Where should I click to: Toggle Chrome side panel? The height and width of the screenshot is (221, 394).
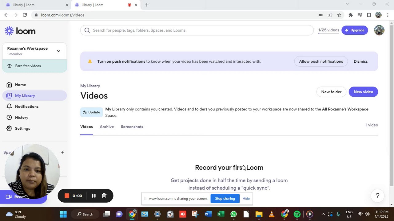[369, 15]
